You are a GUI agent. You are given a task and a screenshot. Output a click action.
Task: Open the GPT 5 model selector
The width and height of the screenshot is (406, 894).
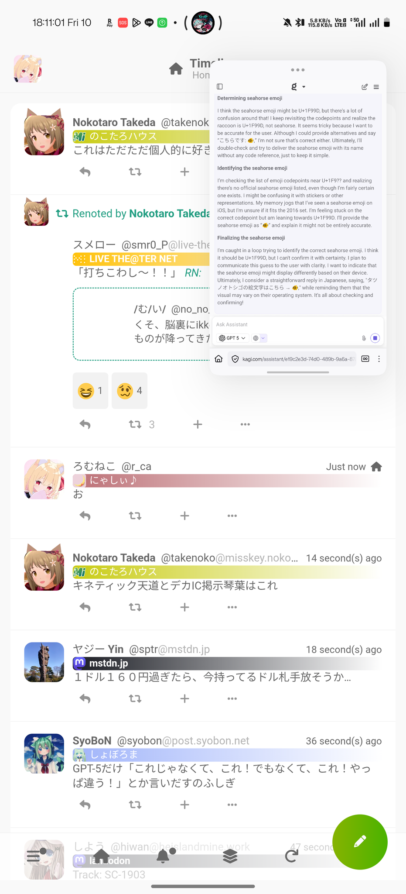[x=232, y=338]
